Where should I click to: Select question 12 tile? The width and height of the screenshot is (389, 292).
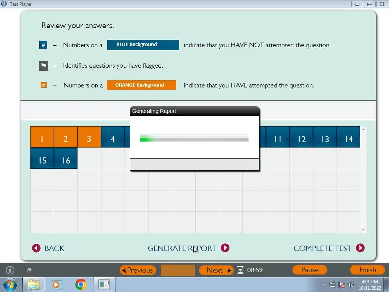[x=301, y=137]
